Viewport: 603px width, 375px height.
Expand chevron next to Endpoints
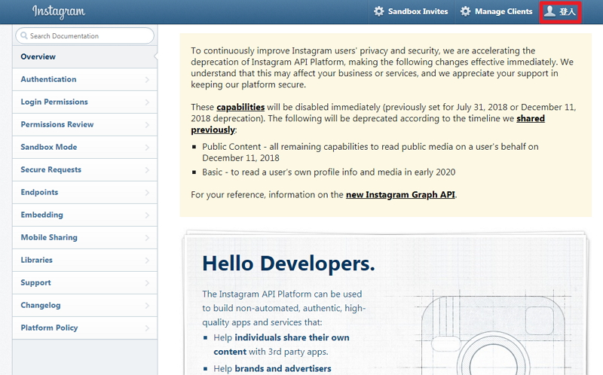[x=147, y=193]
